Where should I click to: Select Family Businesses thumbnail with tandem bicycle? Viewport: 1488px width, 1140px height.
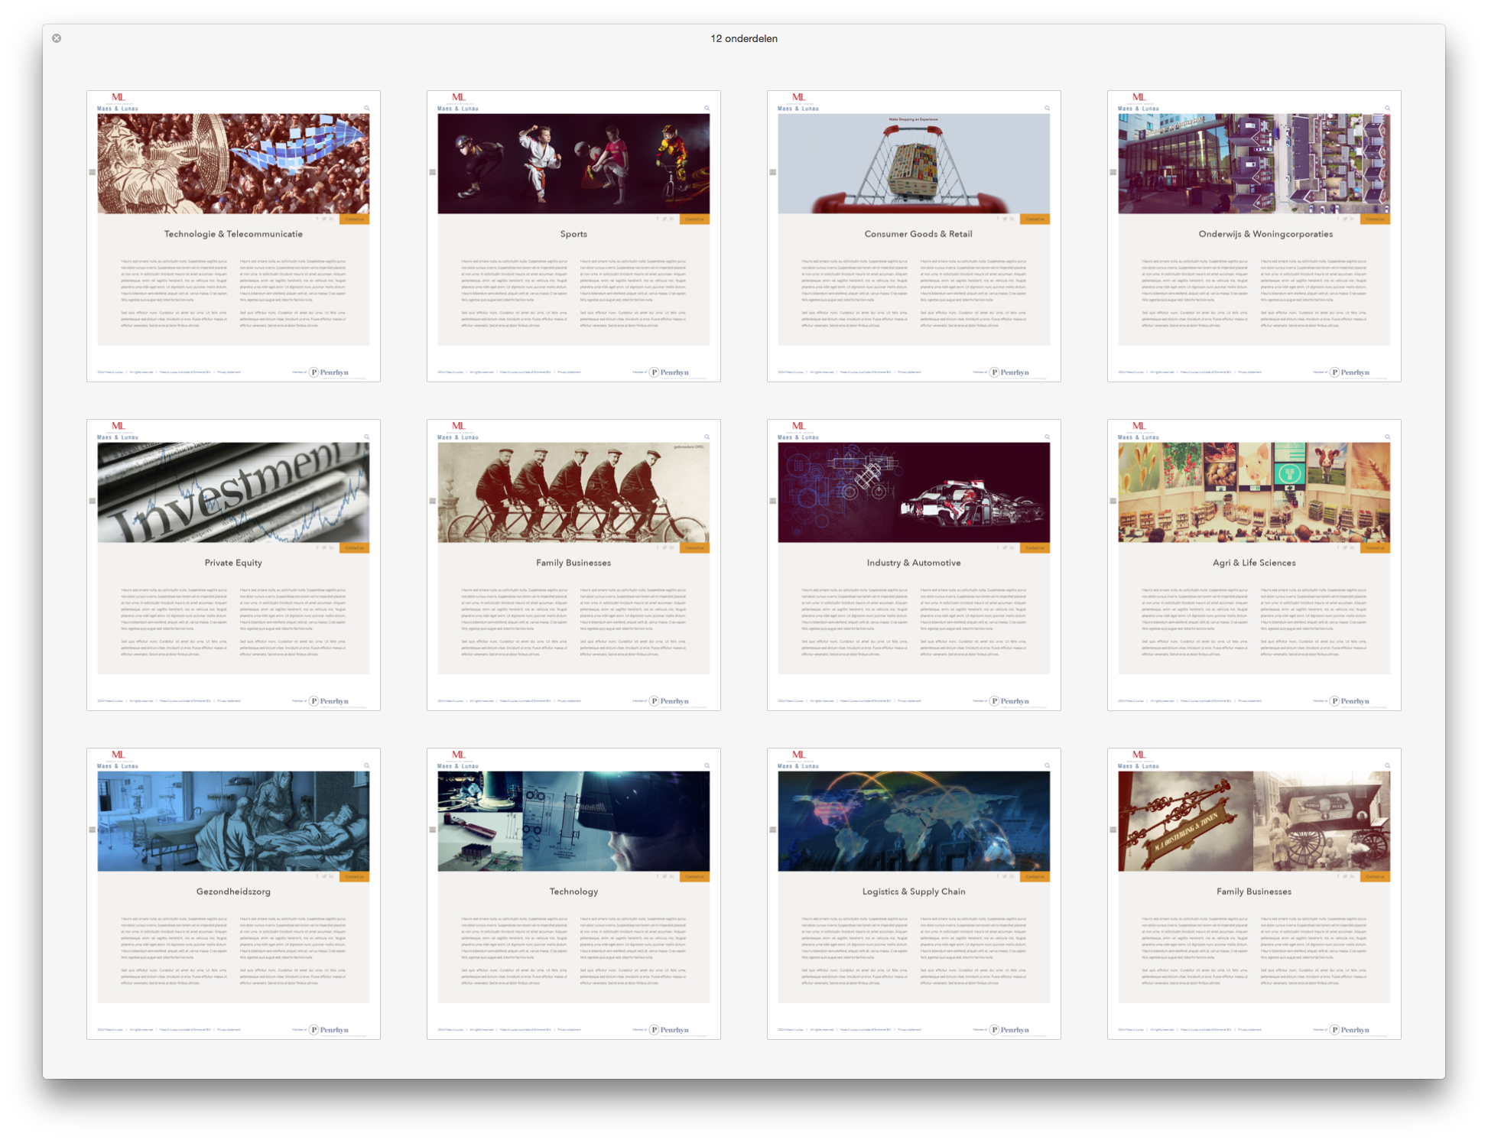[573, 565]
